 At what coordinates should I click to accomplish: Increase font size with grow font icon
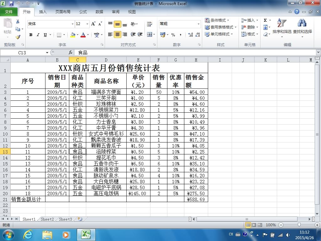point(93,24)
